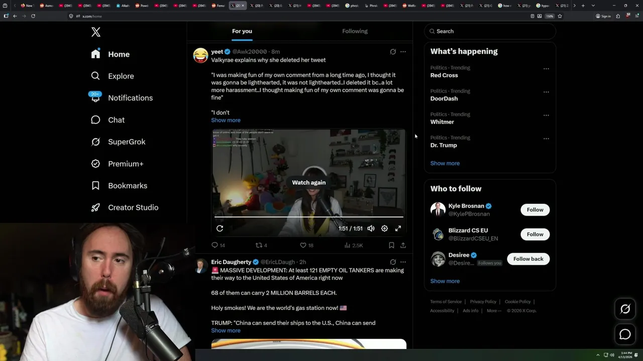Bookmark yeet's post
The height and width of the screenshot is (361, 643).
tap(391, 245)
